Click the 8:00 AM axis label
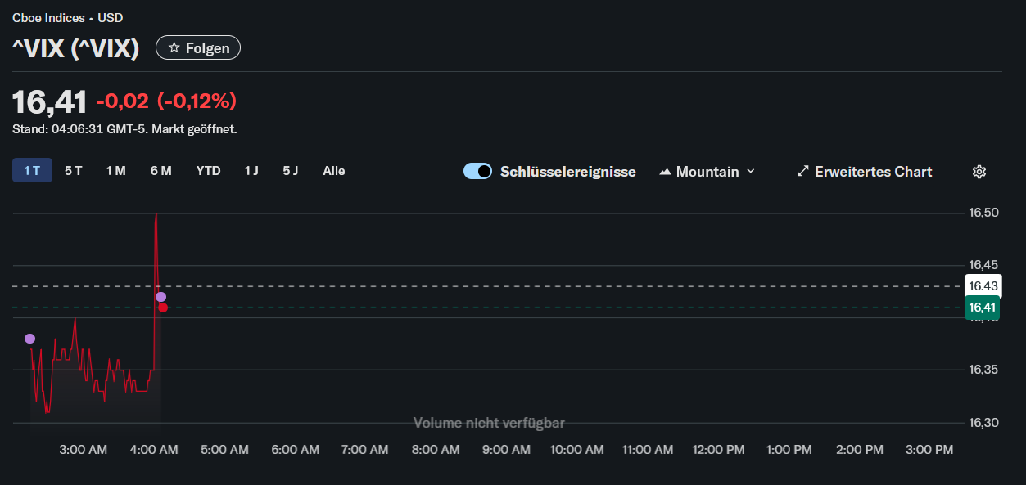 click(x=436, y=450)
